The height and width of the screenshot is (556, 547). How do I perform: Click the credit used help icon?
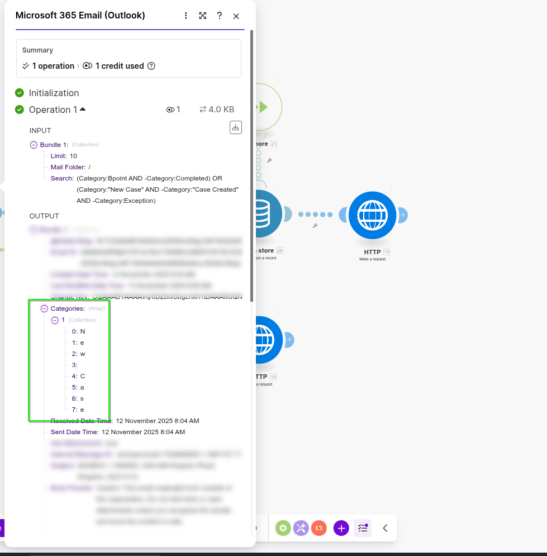click(151, 66)
